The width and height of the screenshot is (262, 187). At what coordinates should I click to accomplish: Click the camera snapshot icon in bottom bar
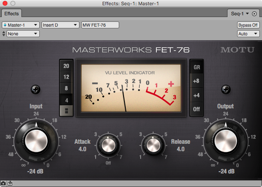point(3,184)
